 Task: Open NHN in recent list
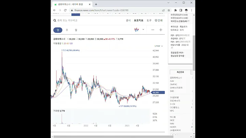[172, 124]
